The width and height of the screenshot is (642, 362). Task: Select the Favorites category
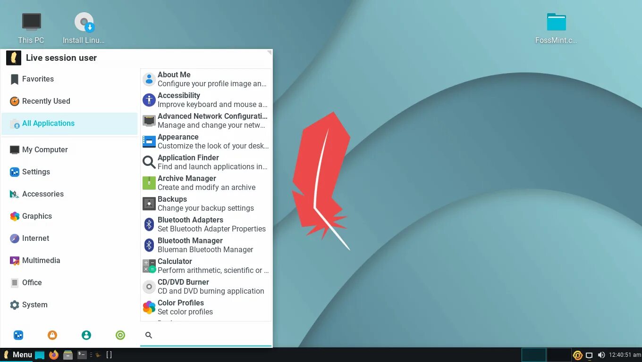pos(69,79)
